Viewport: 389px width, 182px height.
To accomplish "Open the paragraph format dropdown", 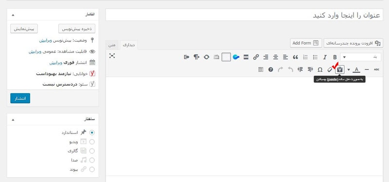I will coord(360,57).
